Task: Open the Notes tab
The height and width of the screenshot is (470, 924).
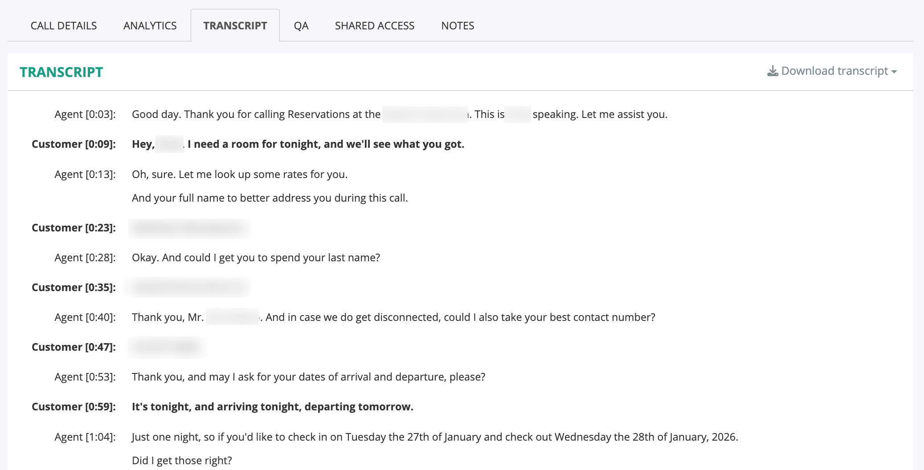Action: pyautogui.click(x=458, y=26)
